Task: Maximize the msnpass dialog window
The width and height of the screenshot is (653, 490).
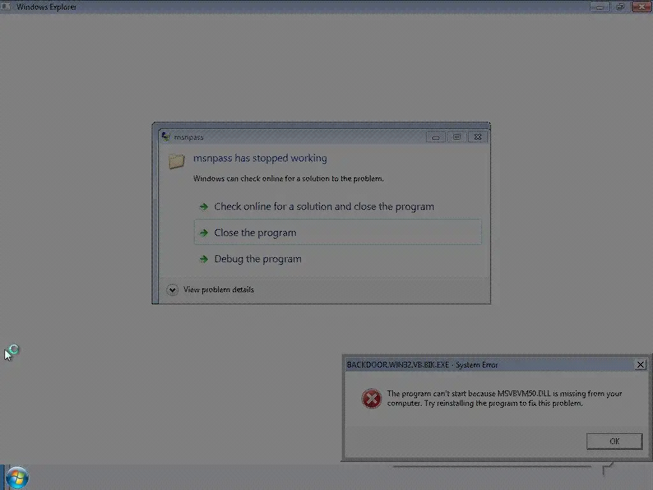Action: (x=457, y=137)
